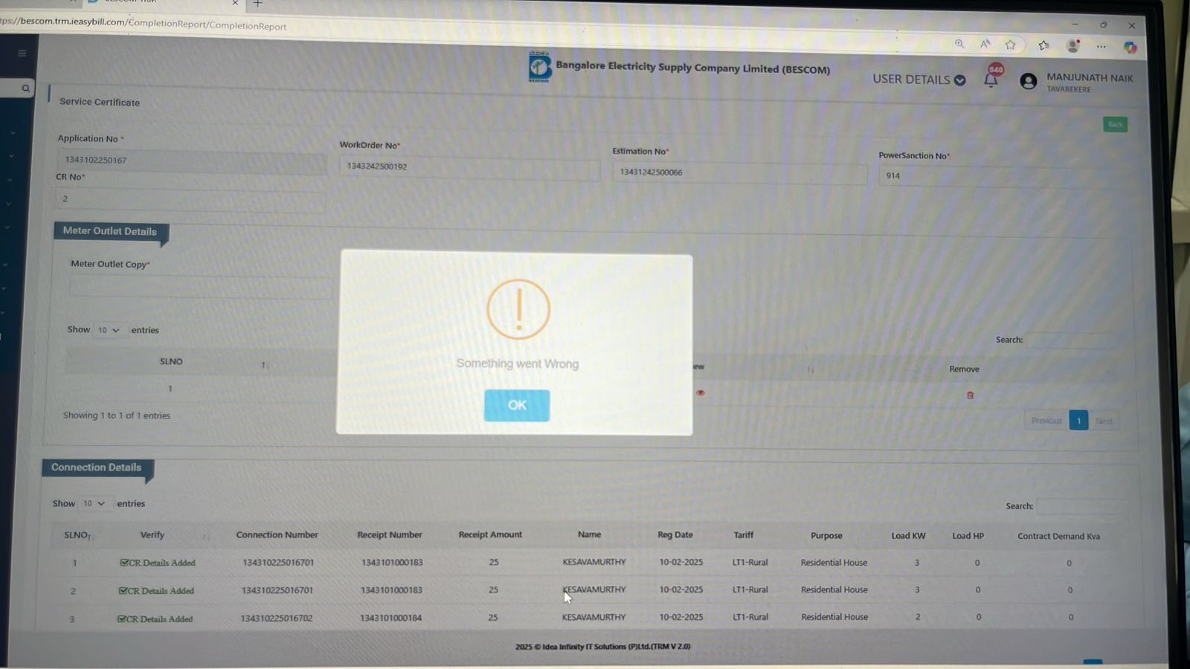Open browser Settings and more menu

pos(1101,47)
